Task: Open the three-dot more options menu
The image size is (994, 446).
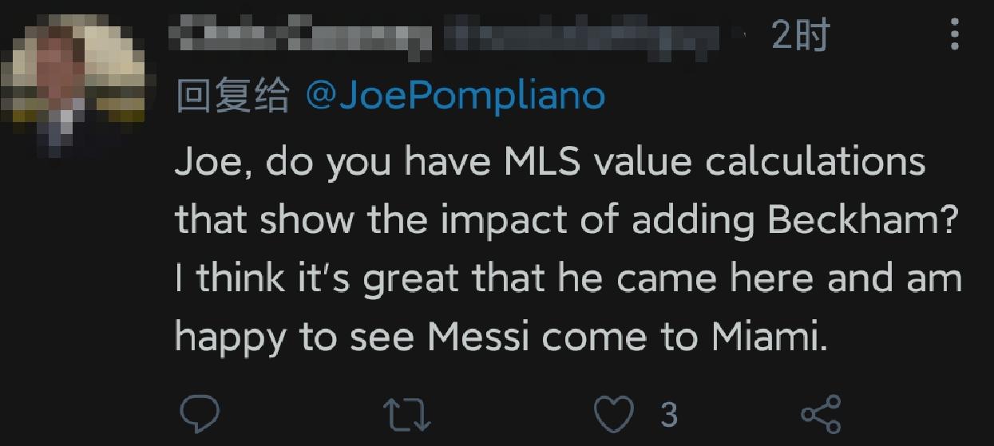Action: (955, 36)
